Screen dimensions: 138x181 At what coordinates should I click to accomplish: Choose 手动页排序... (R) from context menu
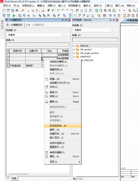point(63,126)
